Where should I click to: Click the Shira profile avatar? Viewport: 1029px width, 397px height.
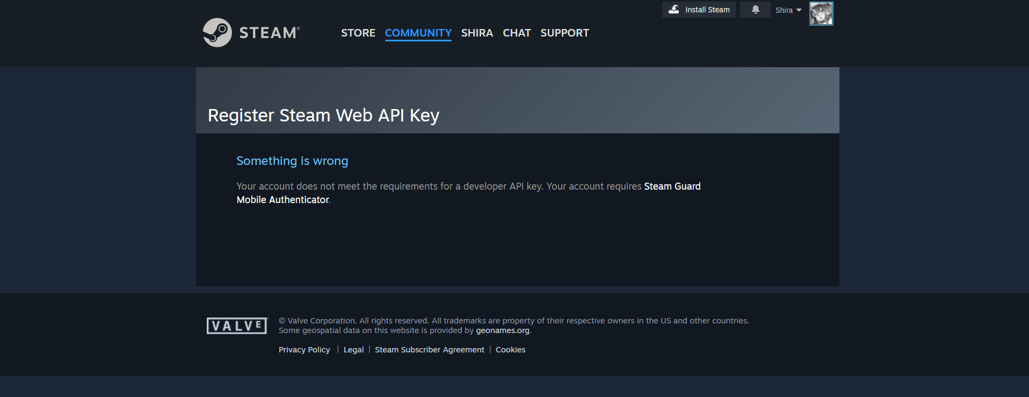coord(821,13)
